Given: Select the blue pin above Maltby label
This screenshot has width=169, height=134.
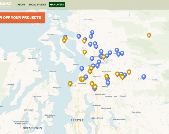Looking at the screenshot, I should pos(108,83).
